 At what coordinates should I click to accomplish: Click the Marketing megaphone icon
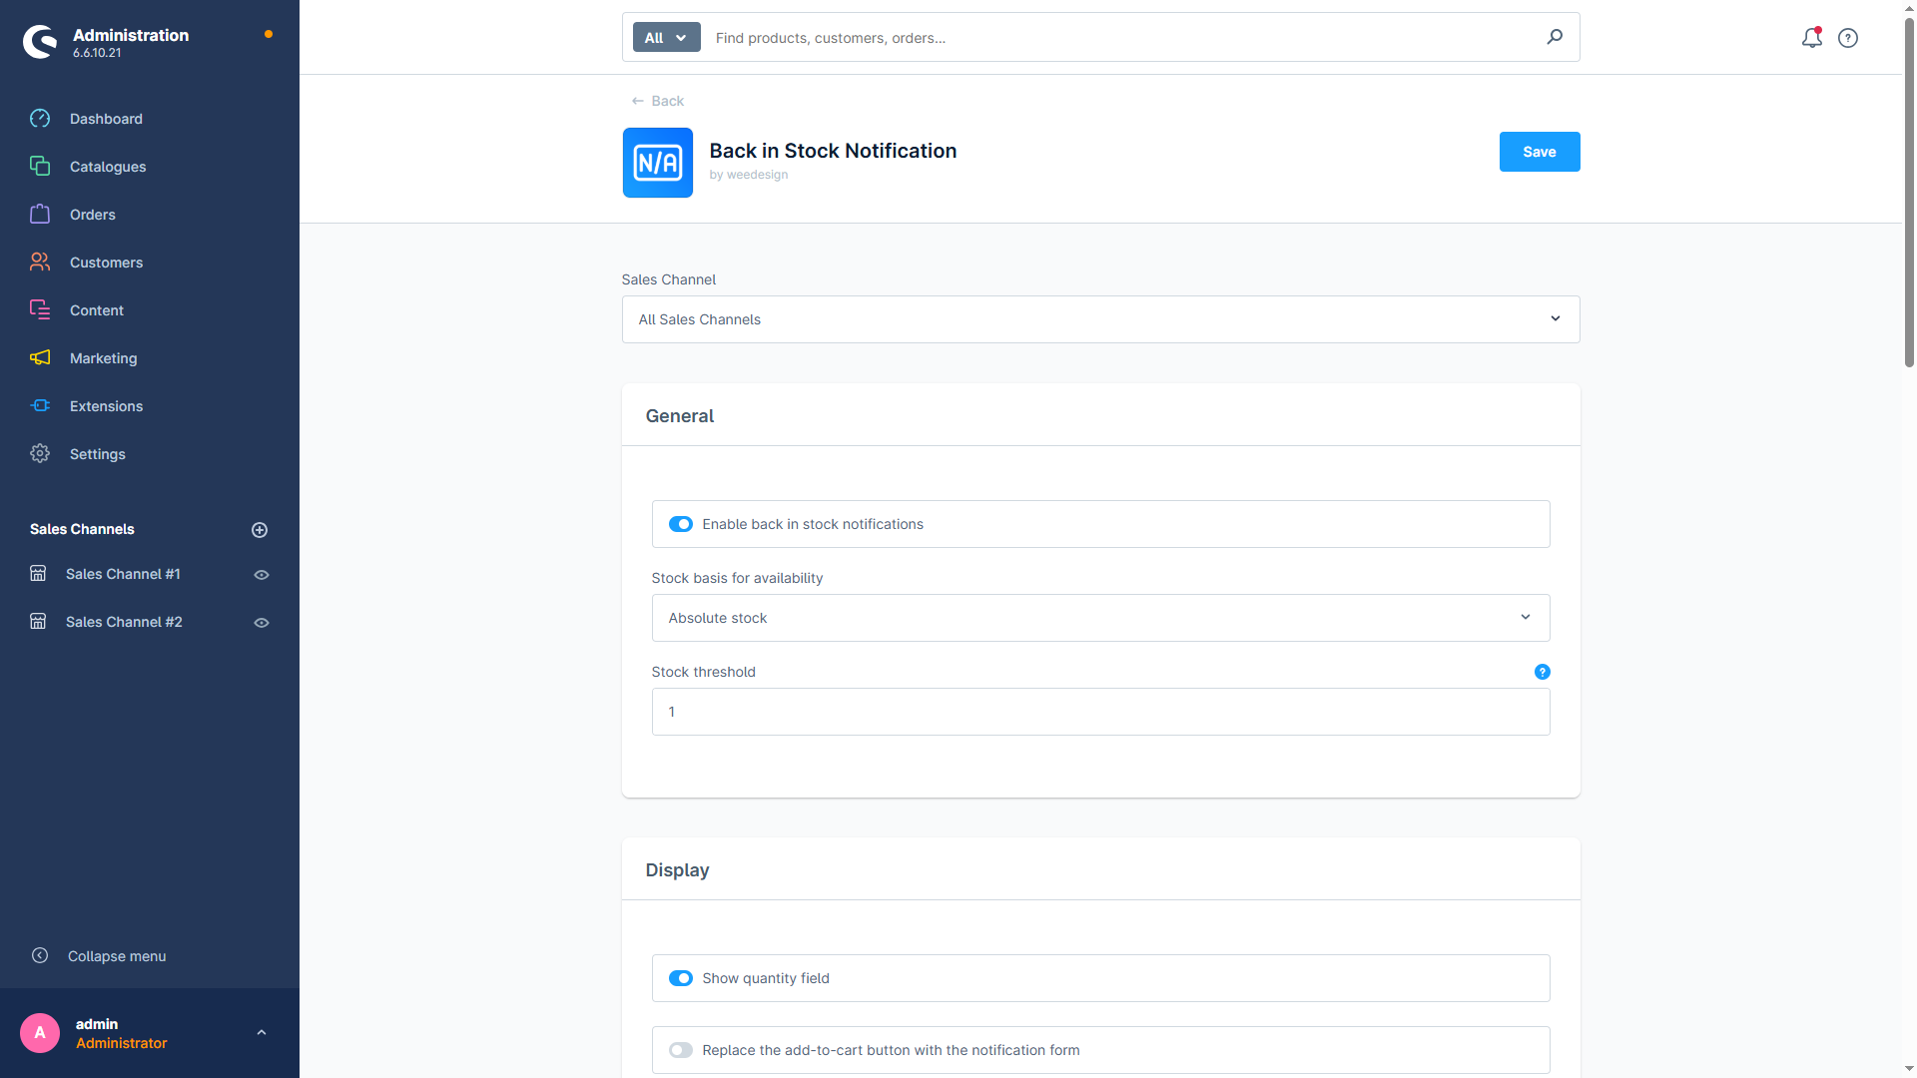(40, 358)
